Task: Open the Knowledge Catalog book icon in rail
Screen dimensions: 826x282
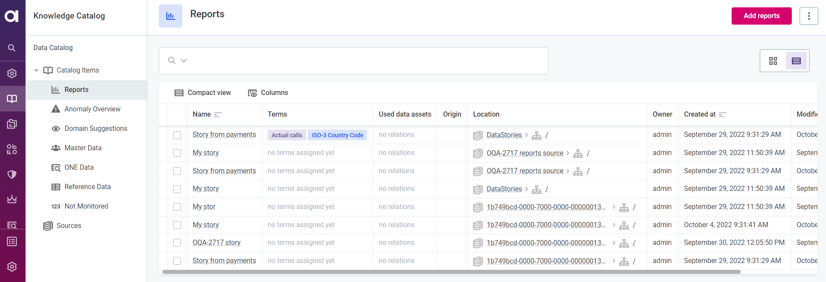Action: point(12,99)
